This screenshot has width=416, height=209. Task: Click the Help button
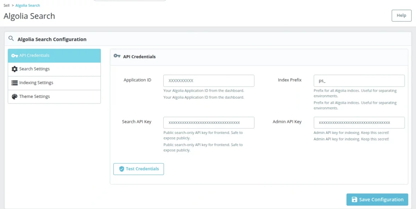click(x=401, y=15)
